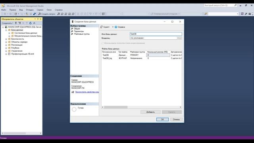Screen dimensions: 254x143
Task: Open the Скрипт dropdown arrow
Action: [113, 27]
